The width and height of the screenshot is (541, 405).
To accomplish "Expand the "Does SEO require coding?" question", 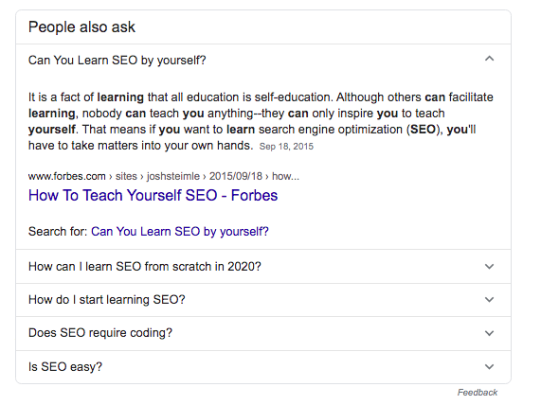I will click(263, 333).
